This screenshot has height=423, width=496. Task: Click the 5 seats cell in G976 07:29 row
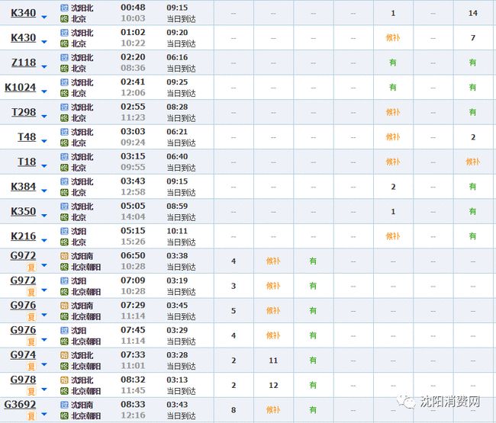point(234,311)
